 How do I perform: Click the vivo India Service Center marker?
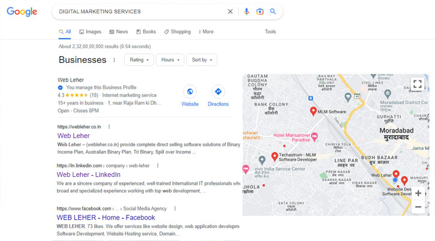click(262, 160)
